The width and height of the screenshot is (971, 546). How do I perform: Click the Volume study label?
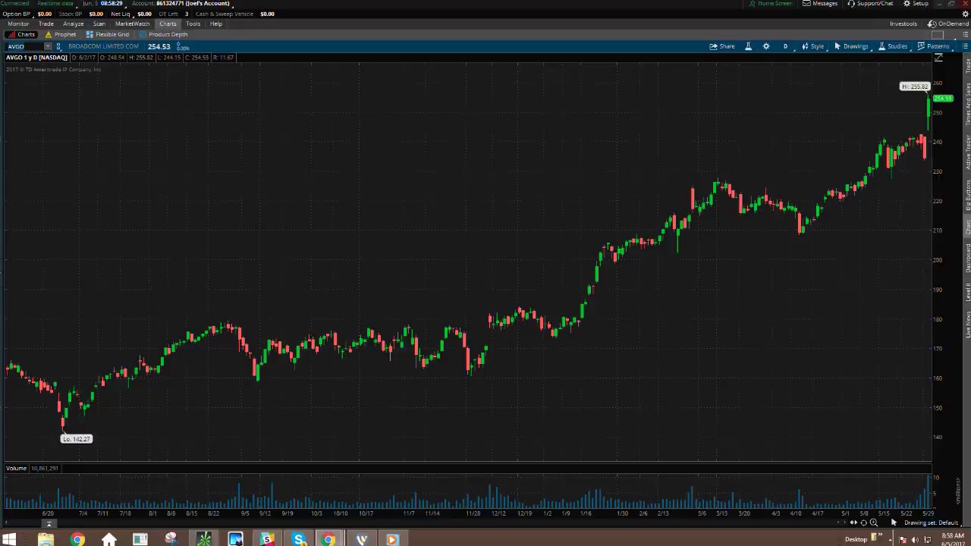pyautogui.click(x=16, y=468)
